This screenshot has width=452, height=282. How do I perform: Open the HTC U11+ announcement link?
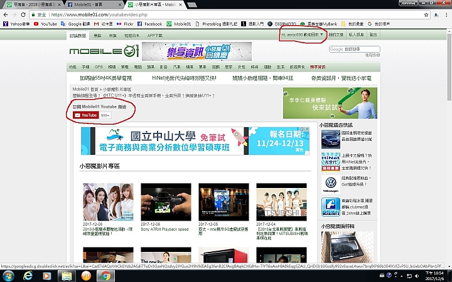[143, 95]
